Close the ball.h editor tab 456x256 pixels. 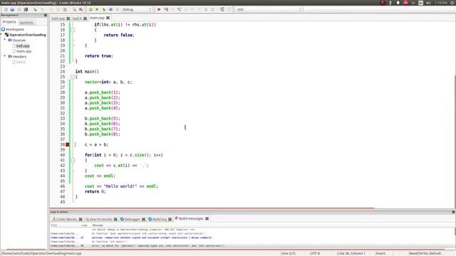[x=85, y=18]
